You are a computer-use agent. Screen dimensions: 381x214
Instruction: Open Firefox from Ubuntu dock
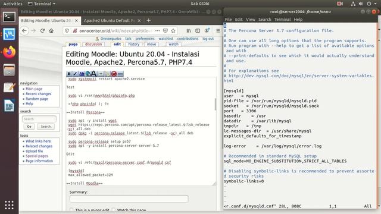10,52
